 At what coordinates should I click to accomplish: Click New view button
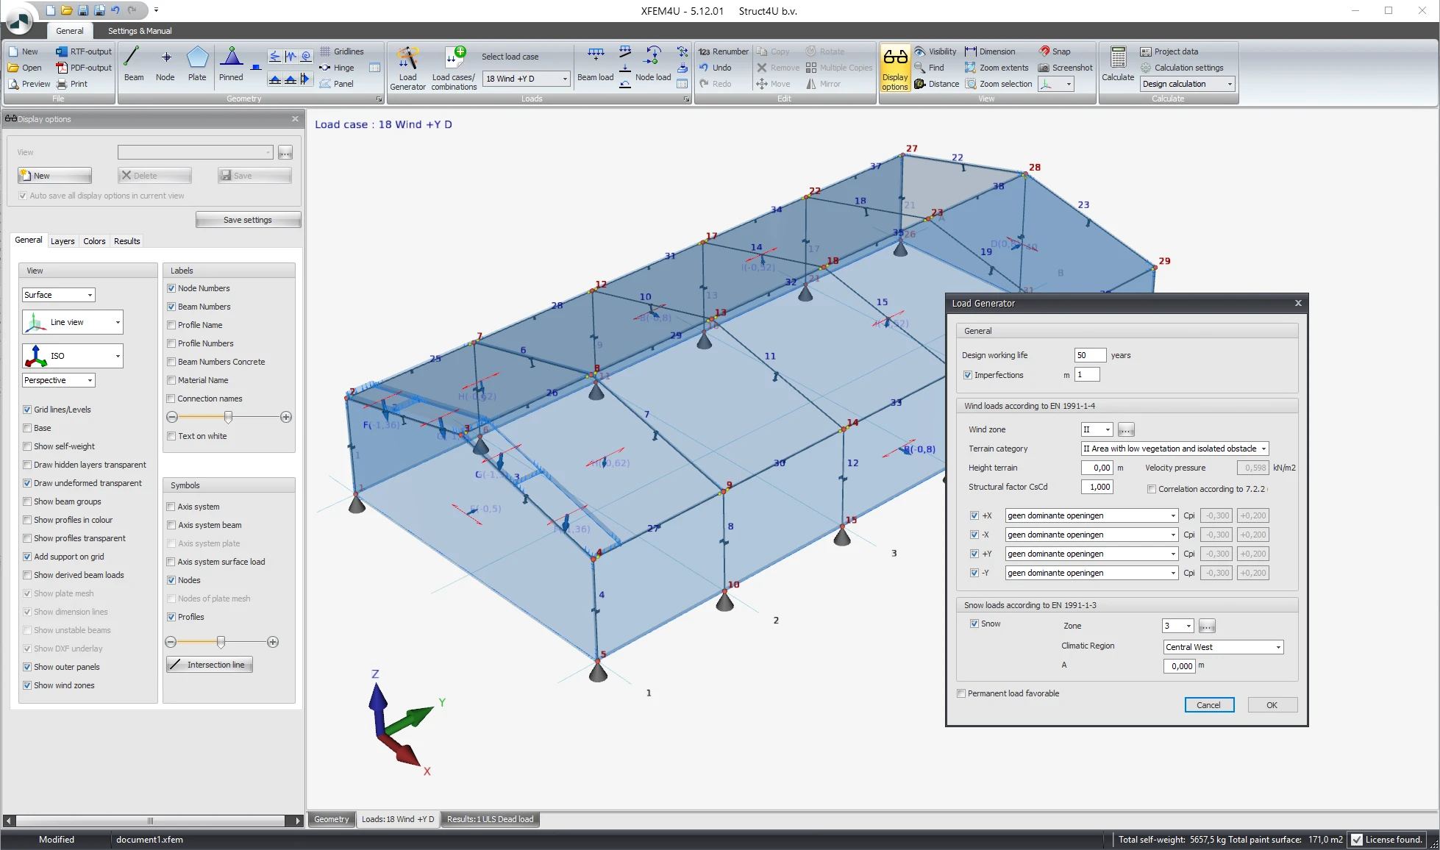[54, 176]
